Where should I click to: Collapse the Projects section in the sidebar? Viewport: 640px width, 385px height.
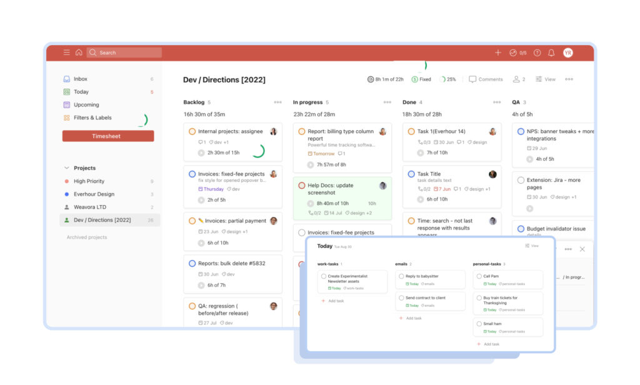[x=66, y=167]
